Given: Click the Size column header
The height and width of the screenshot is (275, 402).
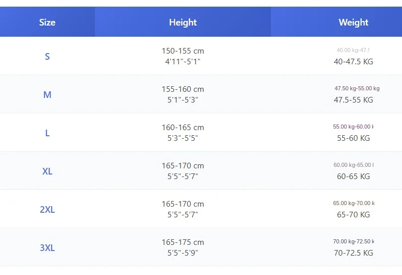Looking at the screenshot, I should [x=47, y=22].
